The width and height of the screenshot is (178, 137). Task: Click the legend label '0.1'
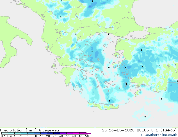(x=3, y=136)
